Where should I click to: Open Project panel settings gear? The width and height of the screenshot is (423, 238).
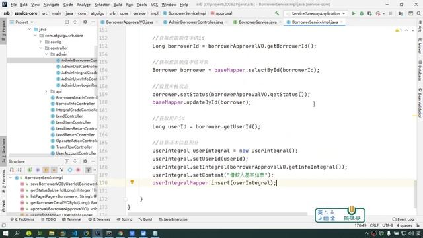coord(85,22)
